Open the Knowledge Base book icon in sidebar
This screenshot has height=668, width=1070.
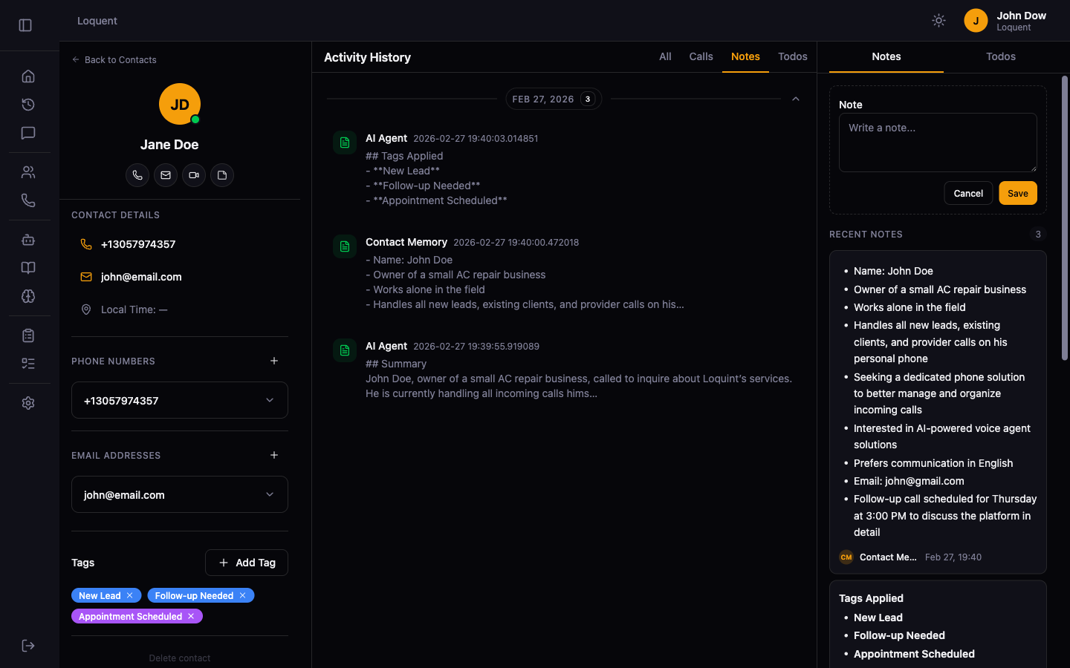(x=28, y=267)
